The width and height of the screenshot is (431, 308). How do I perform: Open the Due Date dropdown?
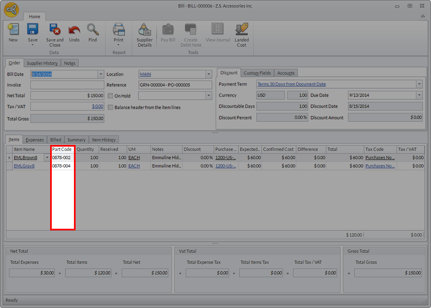(419, 95)
